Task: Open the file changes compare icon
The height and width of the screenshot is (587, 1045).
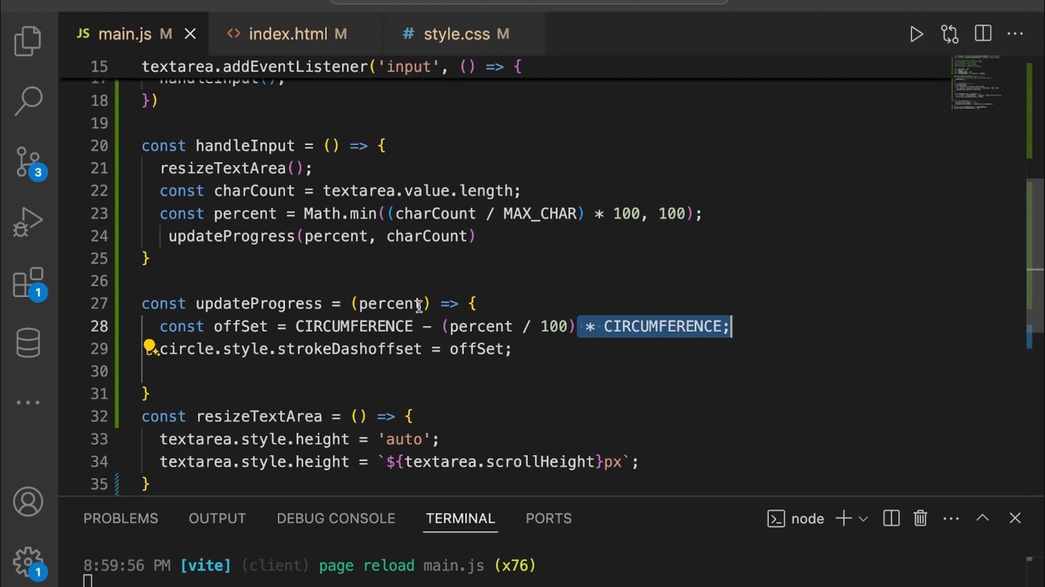Action: click(x=950, y=34)
